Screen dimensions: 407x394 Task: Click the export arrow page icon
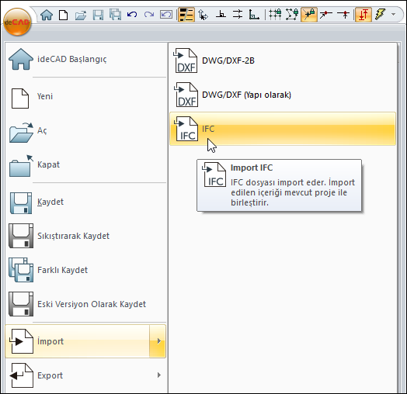[x=21, y=375]
